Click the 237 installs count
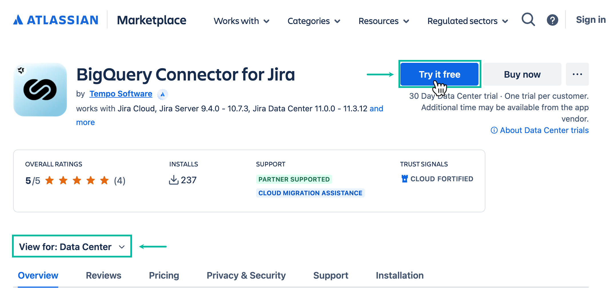Screen dimensions: 614x306 point(189,180)
